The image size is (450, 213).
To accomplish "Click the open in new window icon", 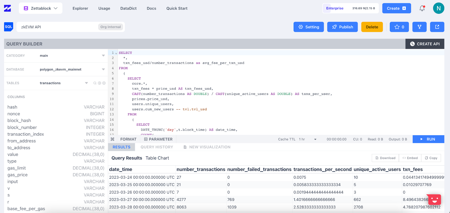I will click(x=437, y=27).
